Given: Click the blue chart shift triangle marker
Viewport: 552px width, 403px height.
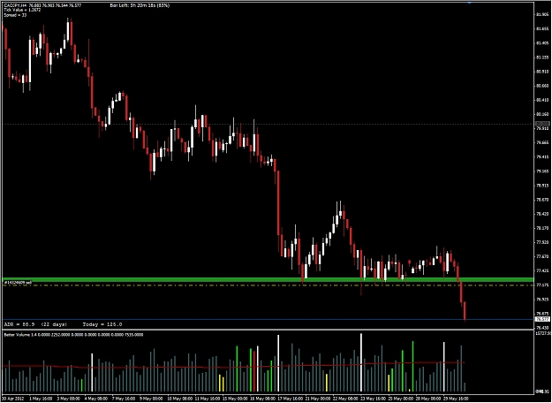Looking at the screenshot, I should [469, 3].
